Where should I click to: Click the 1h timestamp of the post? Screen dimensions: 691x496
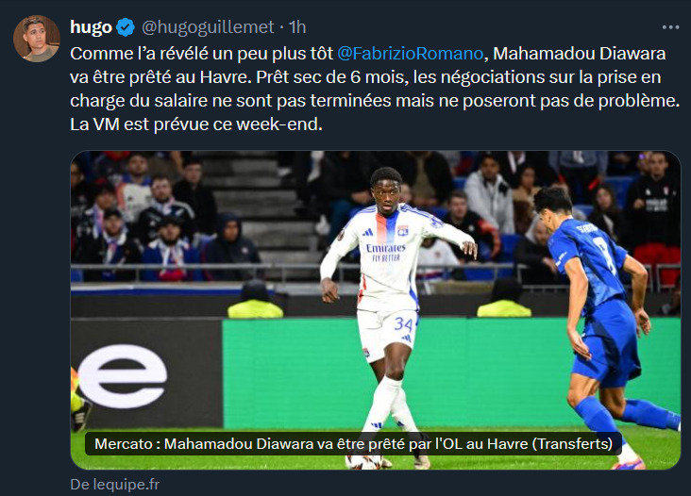(297, 27)
